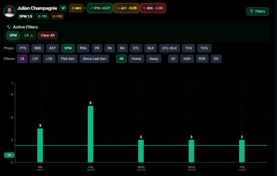Image resolution: width=277 pixels, height=176 pixels.
Task: Toggle the L20 games filter
Action: tap(49, 59)
